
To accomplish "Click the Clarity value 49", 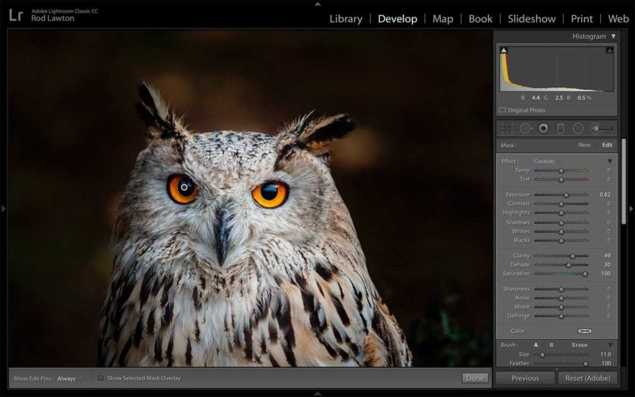I will [607, 256].
